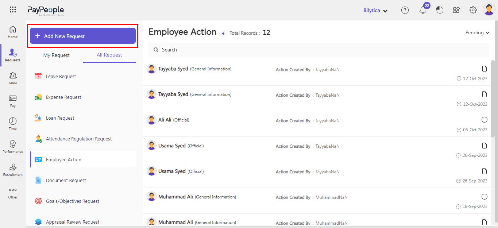Open the settings gear icon
Viewport: 498px width, 228px height.
(x=473, y=10)
